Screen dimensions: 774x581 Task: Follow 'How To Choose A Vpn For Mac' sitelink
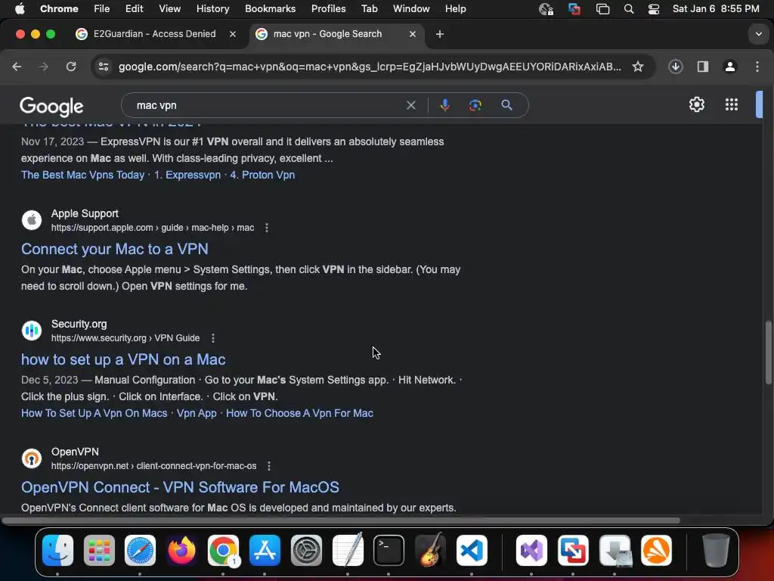coord(299,413)
